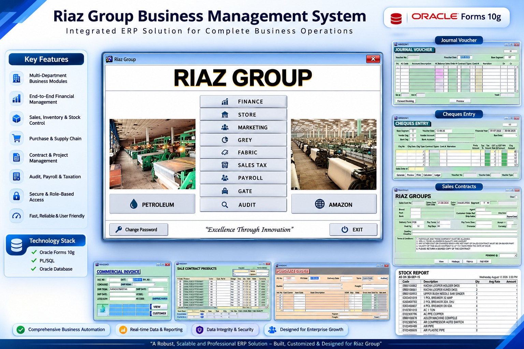
Task: Click CUSTOMER in Commercial Invoice window
Action: tap(159, 313)
